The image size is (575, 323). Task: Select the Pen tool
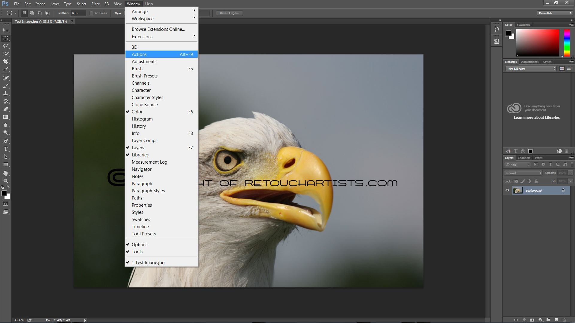[6, 141]
